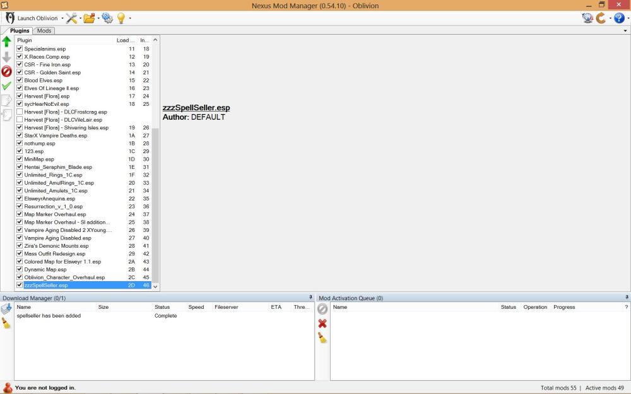Pin the Mod Activation Queue panel
This screenshot has width=631, height=394.
tap(627, 298)
